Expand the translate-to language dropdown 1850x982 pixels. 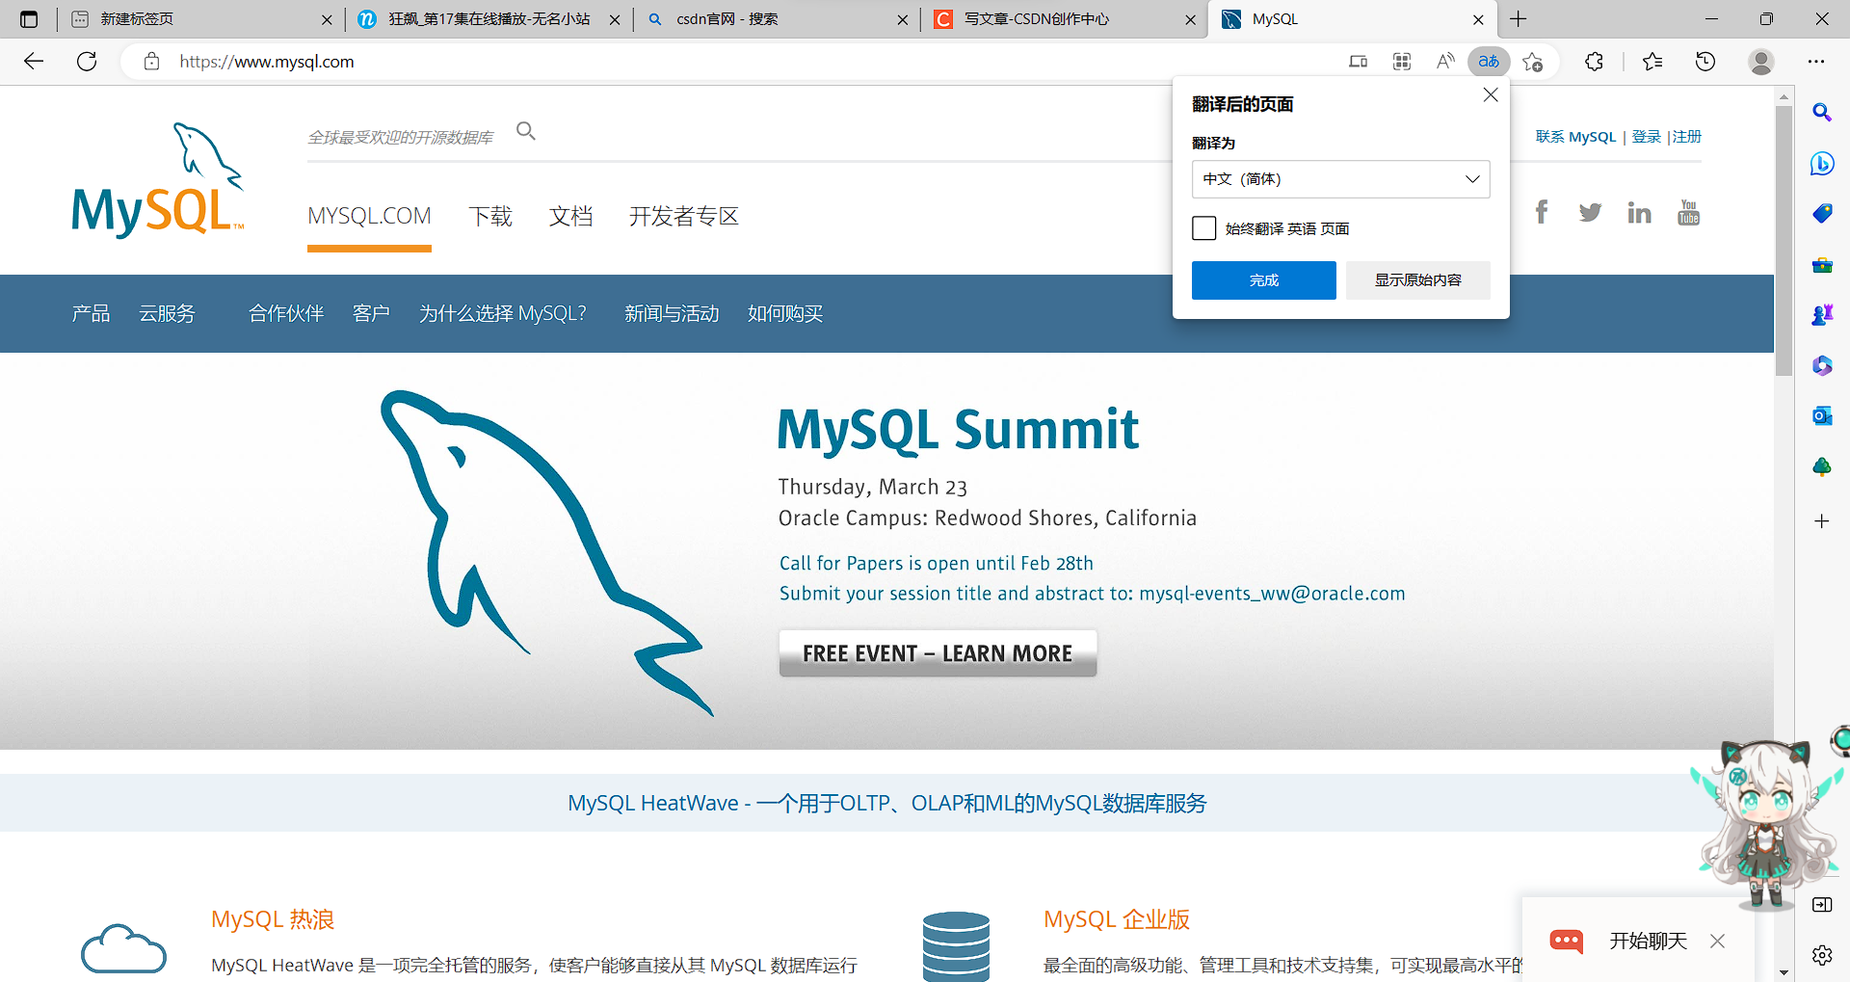(x=1341, y=179)
